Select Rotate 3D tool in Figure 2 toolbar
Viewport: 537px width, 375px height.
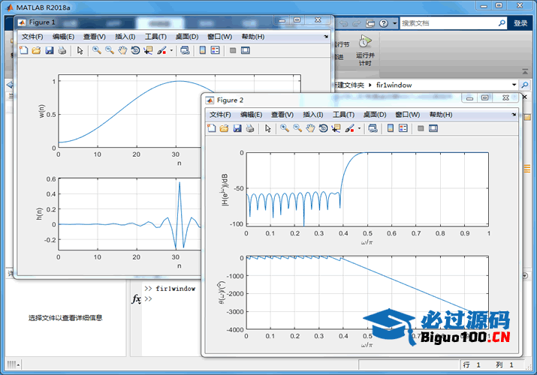coord(323,128)
